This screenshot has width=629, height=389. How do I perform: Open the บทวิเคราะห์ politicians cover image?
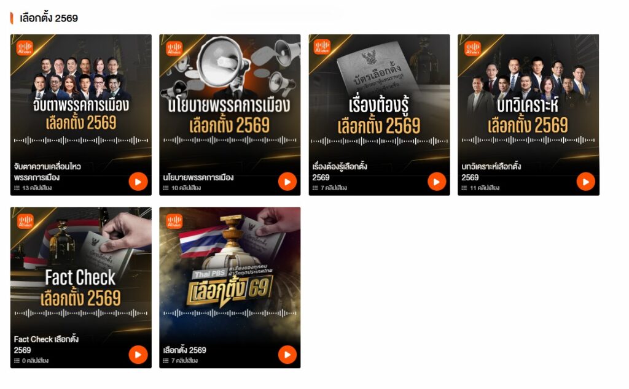528,96
